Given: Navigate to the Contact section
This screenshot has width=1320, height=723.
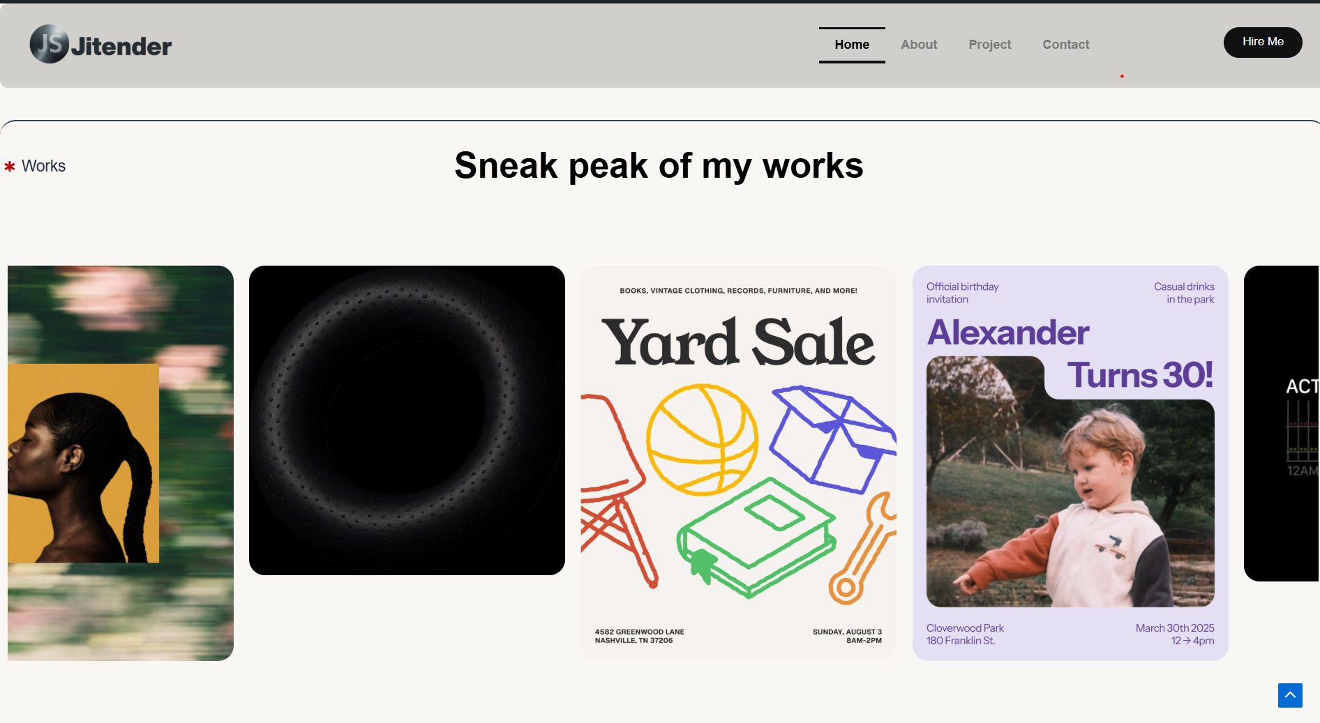Looking at the screenshot, I should point(1065,45).
